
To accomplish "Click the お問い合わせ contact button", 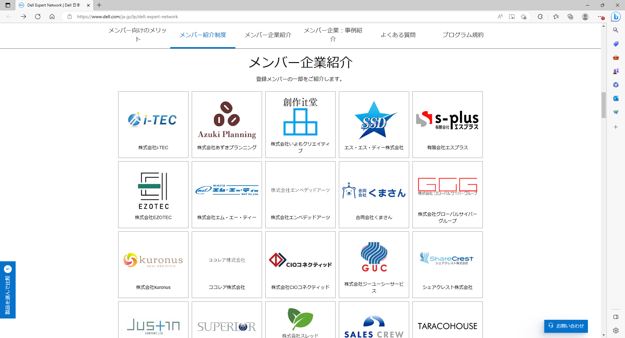I will [x=566, y=326].
